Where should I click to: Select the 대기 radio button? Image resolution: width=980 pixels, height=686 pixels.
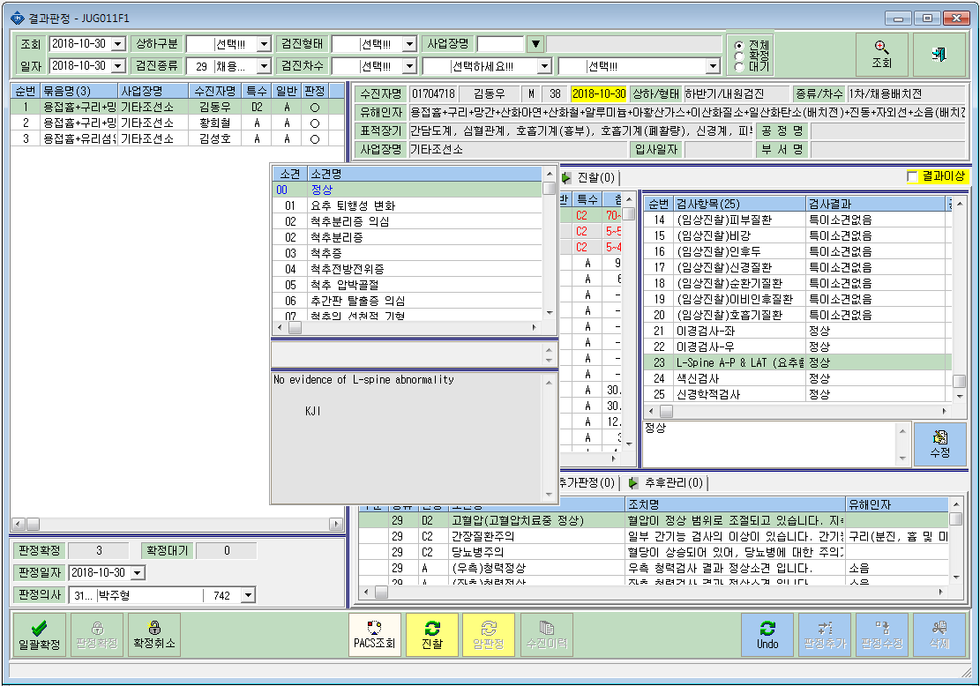[739, 66]
